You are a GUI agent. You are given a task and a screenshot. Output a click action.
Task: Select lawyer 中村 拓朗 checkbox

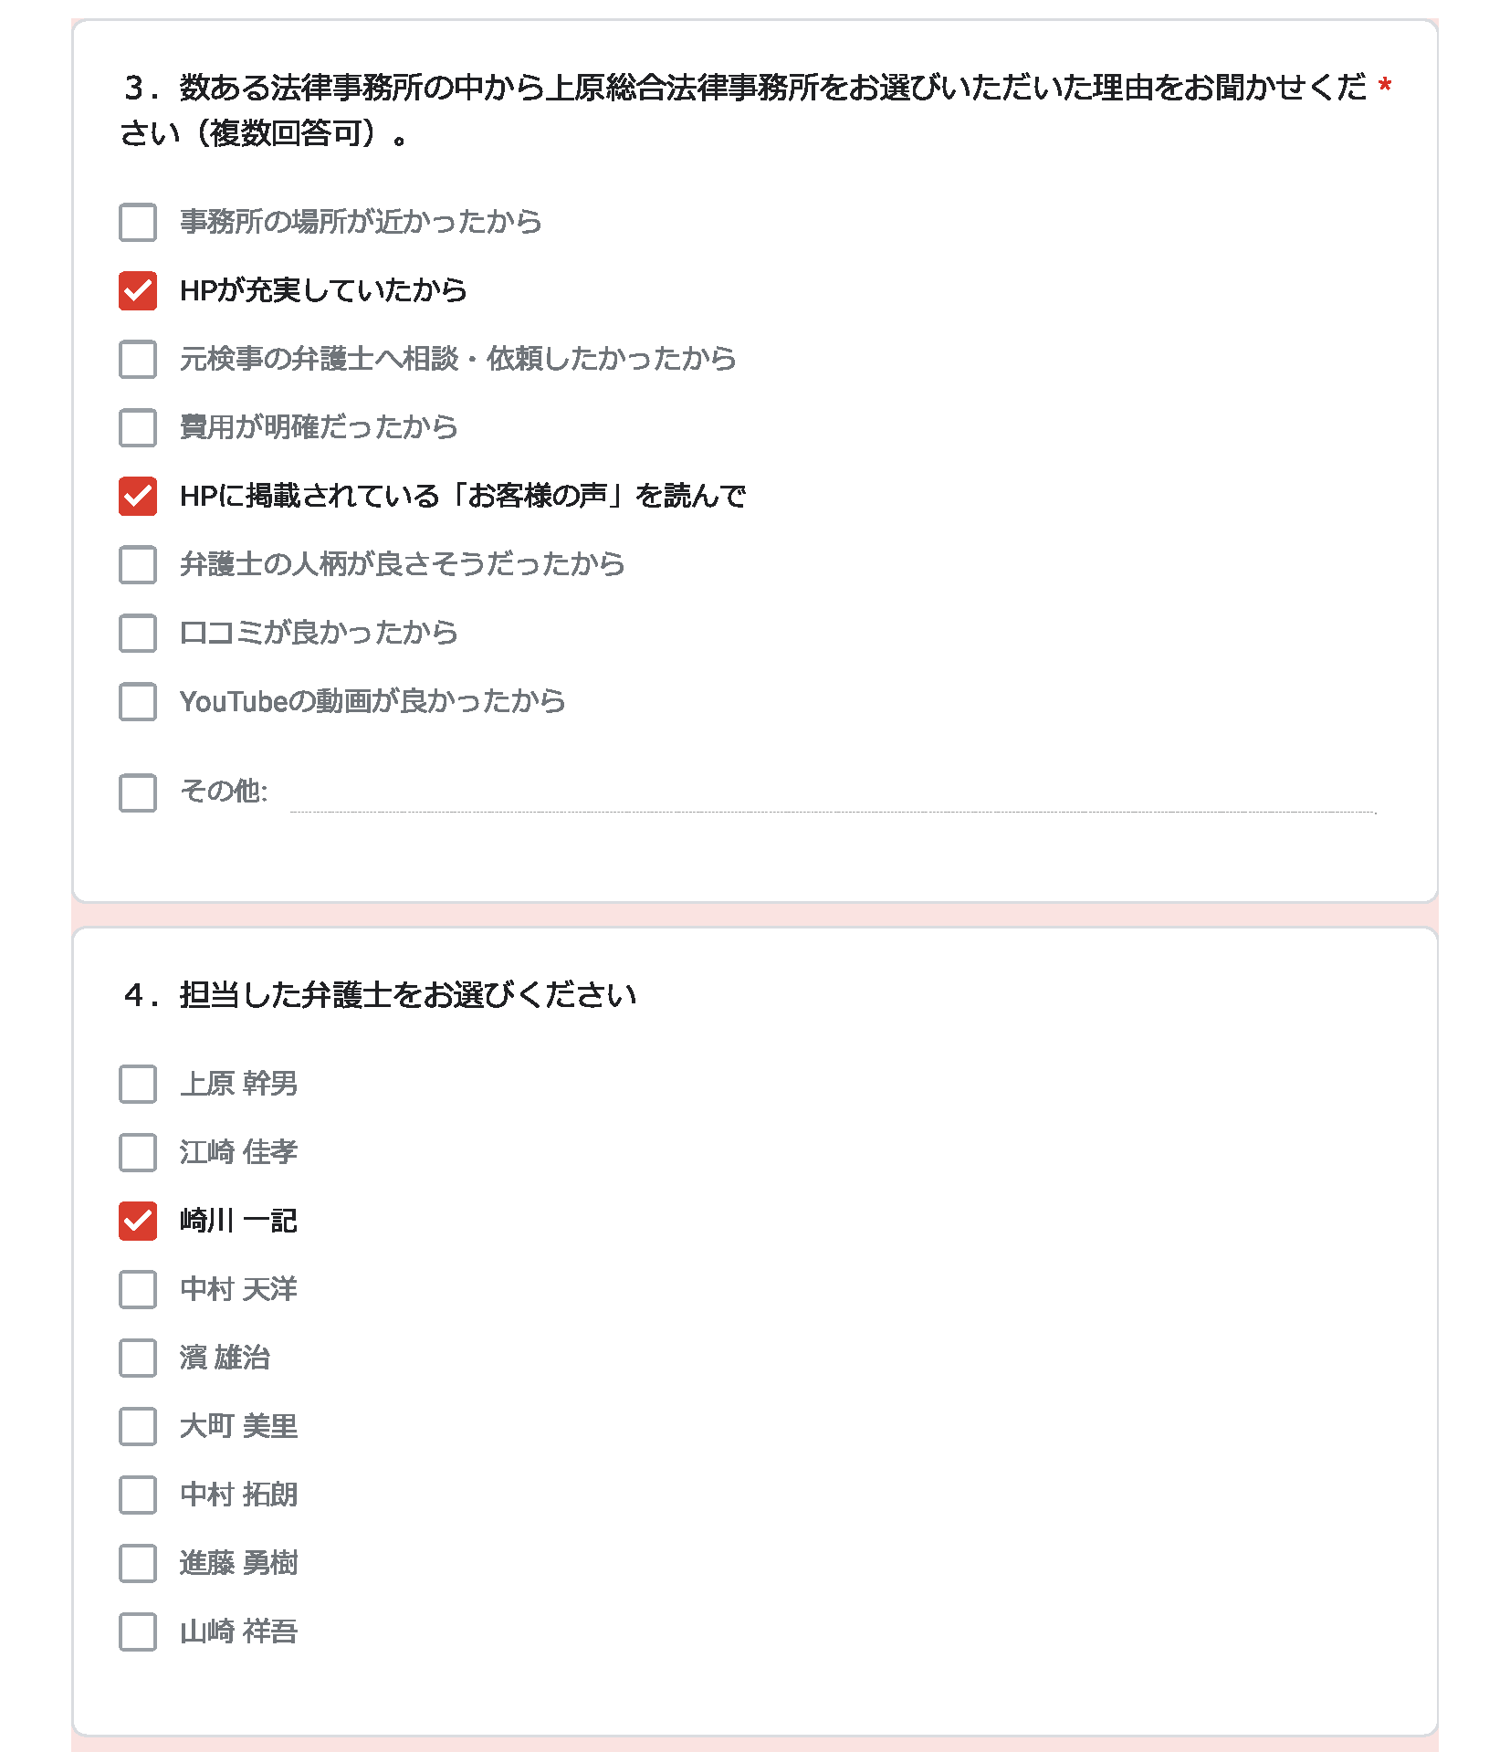(138, 1495)
